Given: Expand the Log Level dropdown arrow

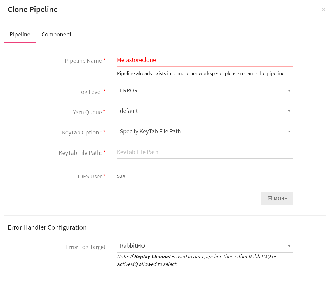Looking at the screenshot, I should click(289, 91).
